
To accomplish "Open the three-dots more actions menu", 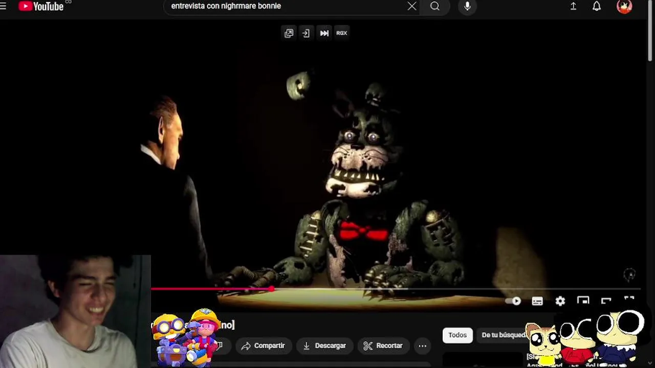I will click(x=422, y=346).
